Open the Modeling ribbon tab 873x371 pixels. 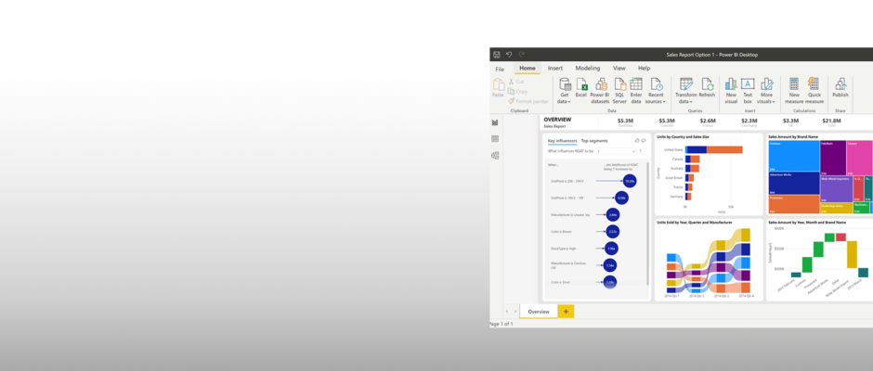click(x=588, y=69)
